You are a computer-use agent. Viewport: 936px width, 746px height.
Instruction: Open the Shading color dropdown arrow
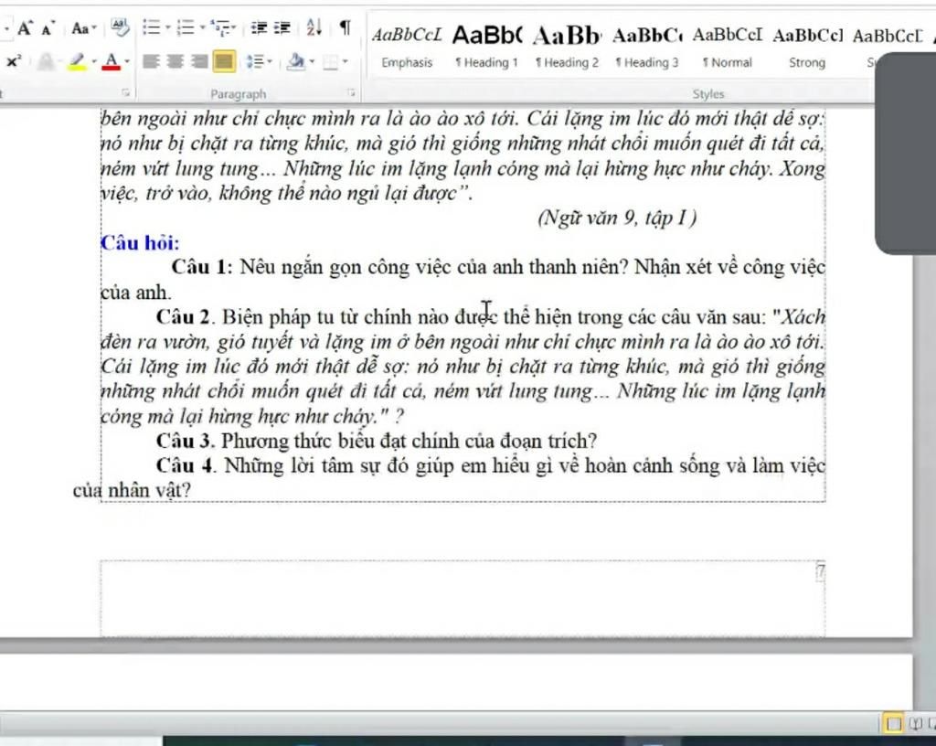(313, 61)
